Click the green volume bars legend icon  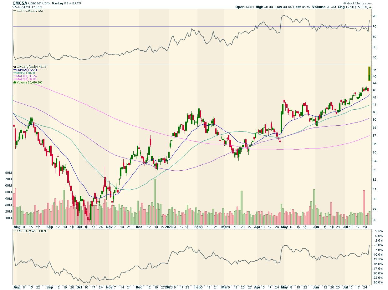[14, 82]
